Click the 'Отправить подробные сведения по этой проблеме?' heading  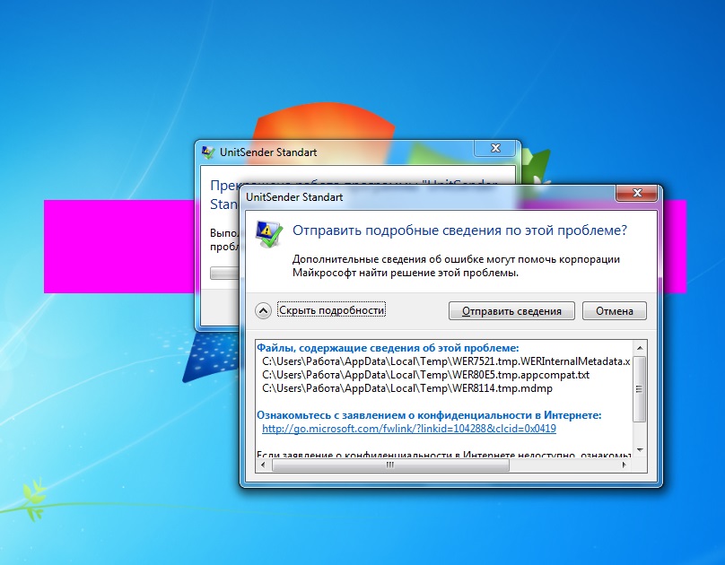click(x=459, y=230)
